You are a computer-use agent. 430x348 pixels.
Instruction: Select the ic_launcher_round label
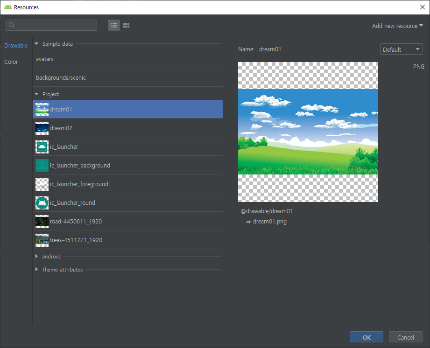click(x=73, y=203)
